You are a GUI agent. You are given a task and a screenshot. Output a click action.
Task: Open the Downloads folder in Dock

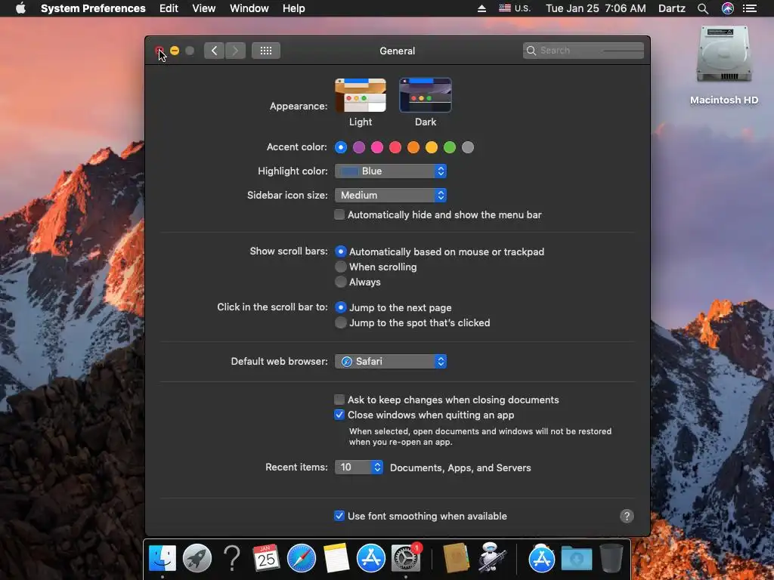[x=576, y=558]
